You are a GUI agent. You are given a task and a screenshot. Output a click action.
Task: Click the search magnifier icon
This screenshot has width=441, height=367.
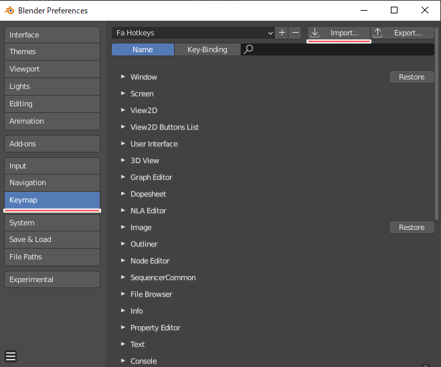pos(248,49)
